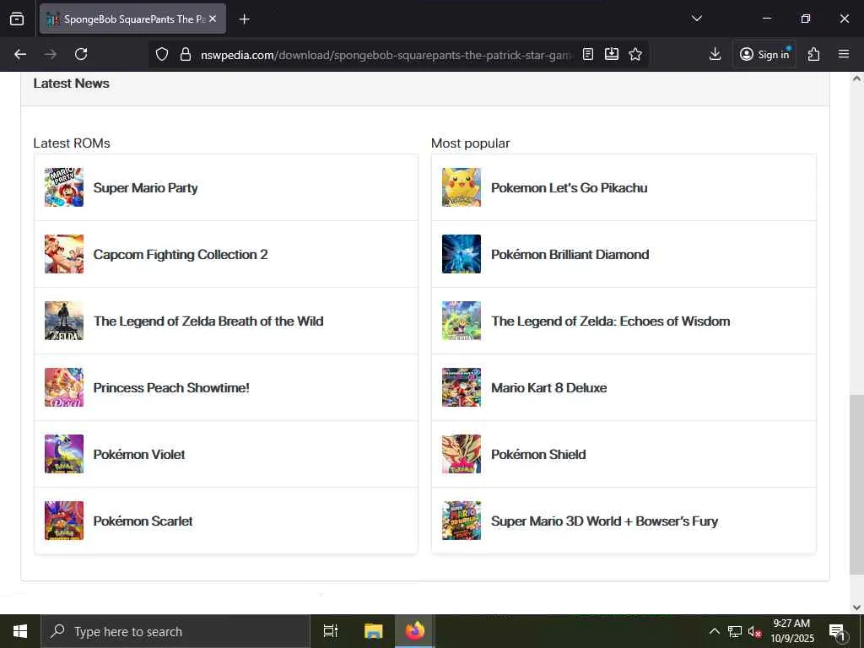Open Task View on the taskbar
The height and width of the screenshot is (648, 864).
click(331, 631)
